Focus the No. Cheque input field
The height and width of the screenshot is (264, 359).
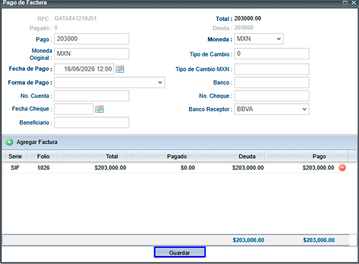click(272, 96)
